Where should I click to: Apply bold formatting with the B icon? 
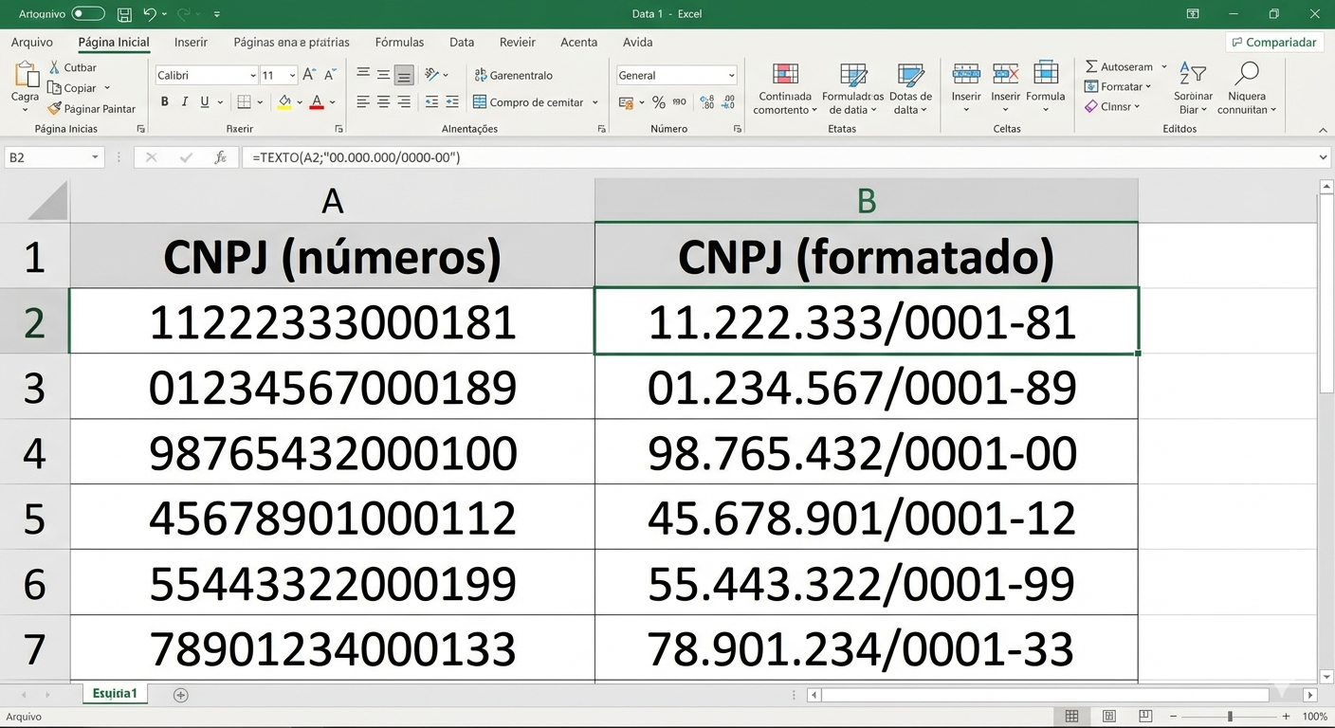tap(164, 101)
